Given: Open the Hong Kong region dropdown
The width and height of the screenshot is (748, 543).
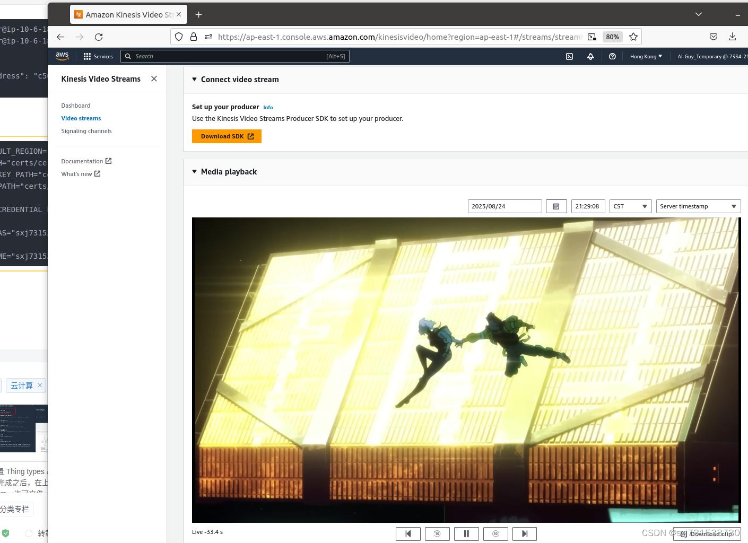Looking at the screenshot, I should point(646,56).
